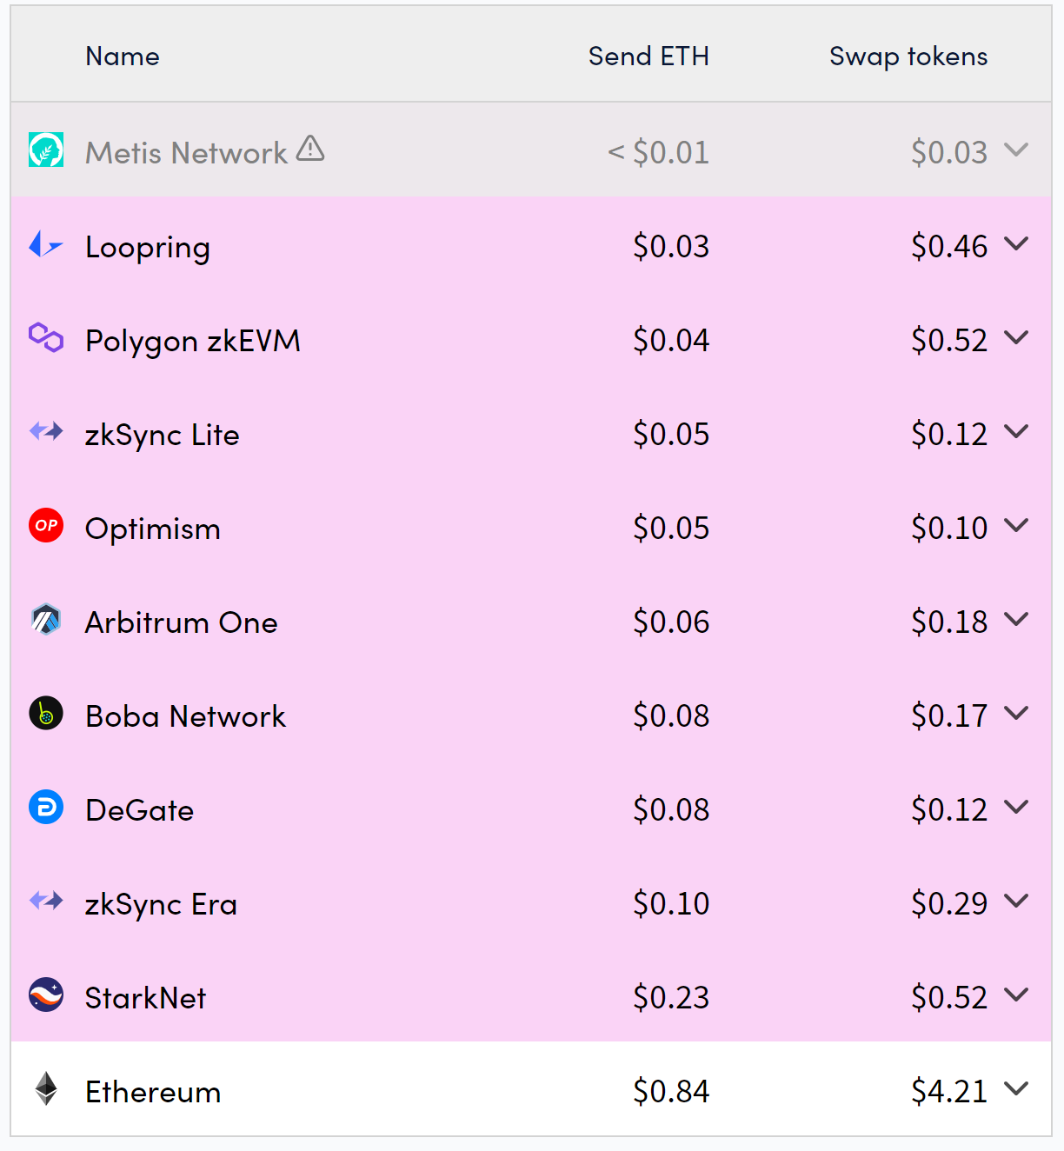Expand the Metis Network row chevron
Screen dimensions: 1064x1151
[1016, 150]
